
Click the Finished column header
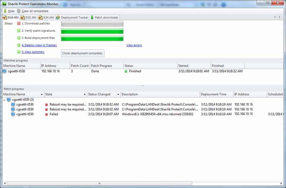click(227, 66)
